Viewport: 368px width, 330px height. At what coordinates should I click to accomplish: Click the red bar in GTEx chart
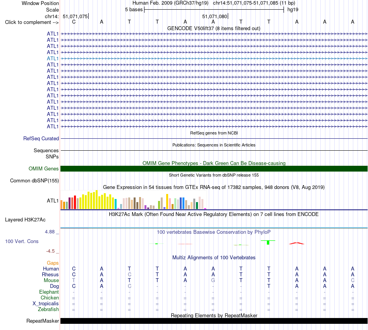tap(75, 202)
